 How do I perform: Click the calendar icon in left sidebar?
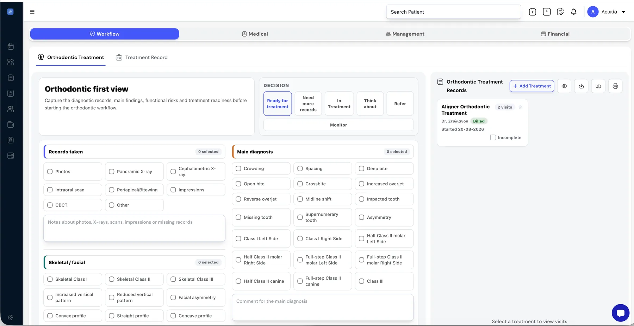coord(11,46)
